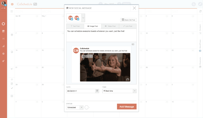Toggle the table icon filter beside calendar

pyautogui.click(x=12, y=84)
